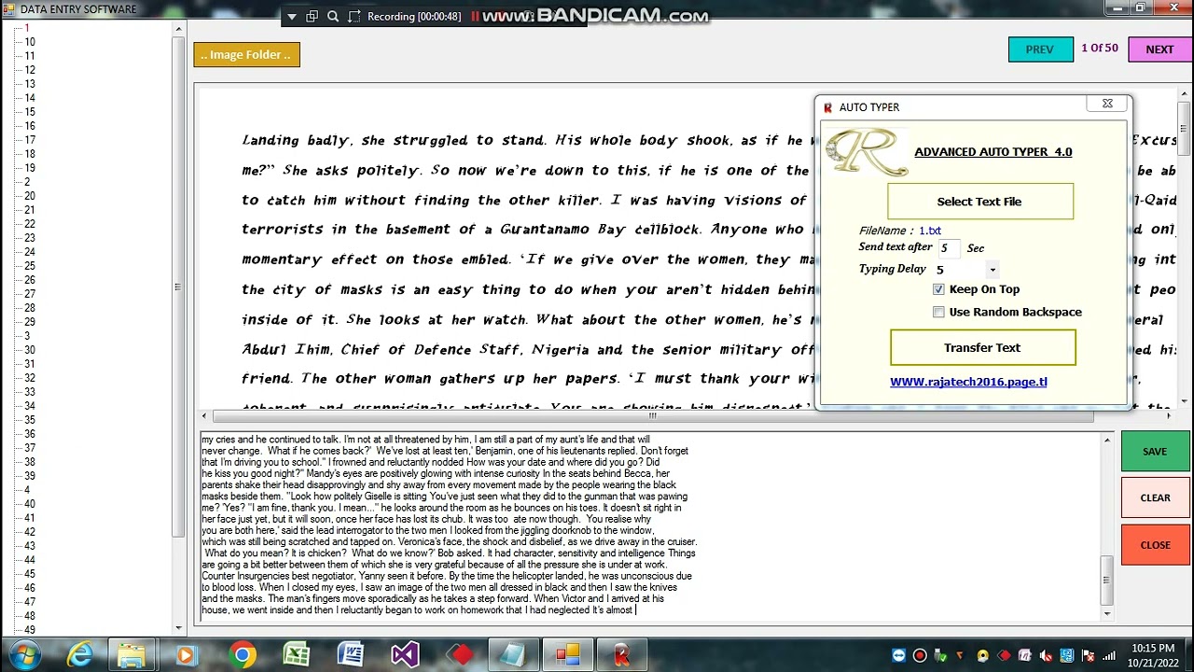This screenshot has width=1194, height=672.
Task: Click the typed text entry area
Action: 650,525
